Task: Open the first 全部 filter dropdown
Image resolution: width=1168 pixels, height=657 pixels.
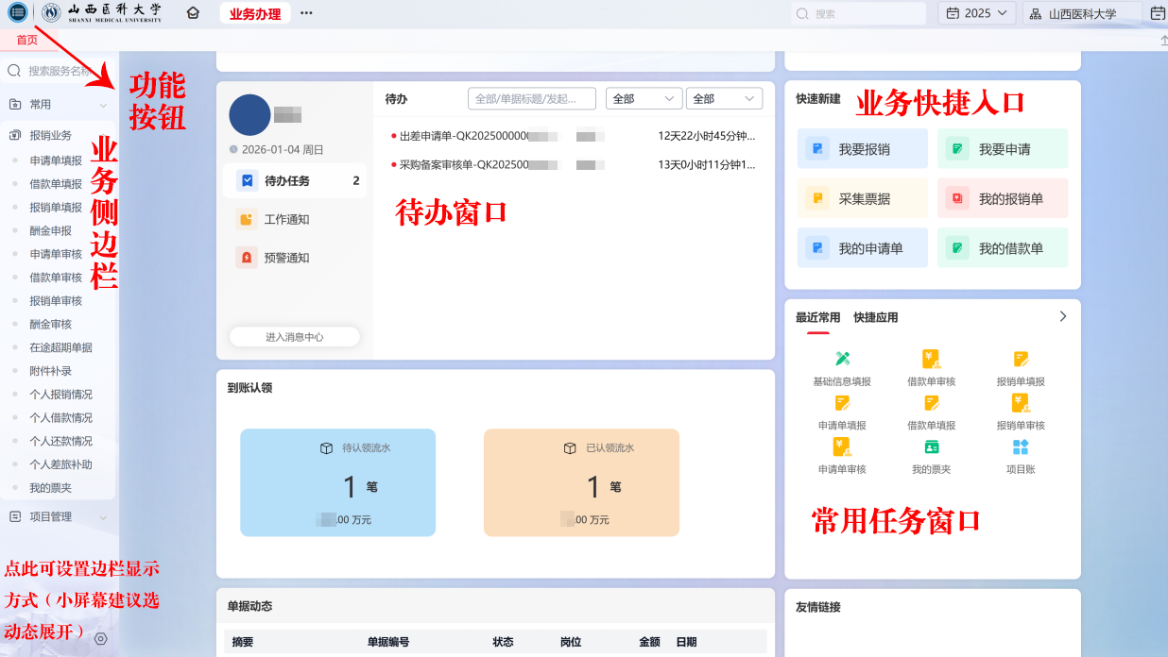Action: (x=644, y=98)
